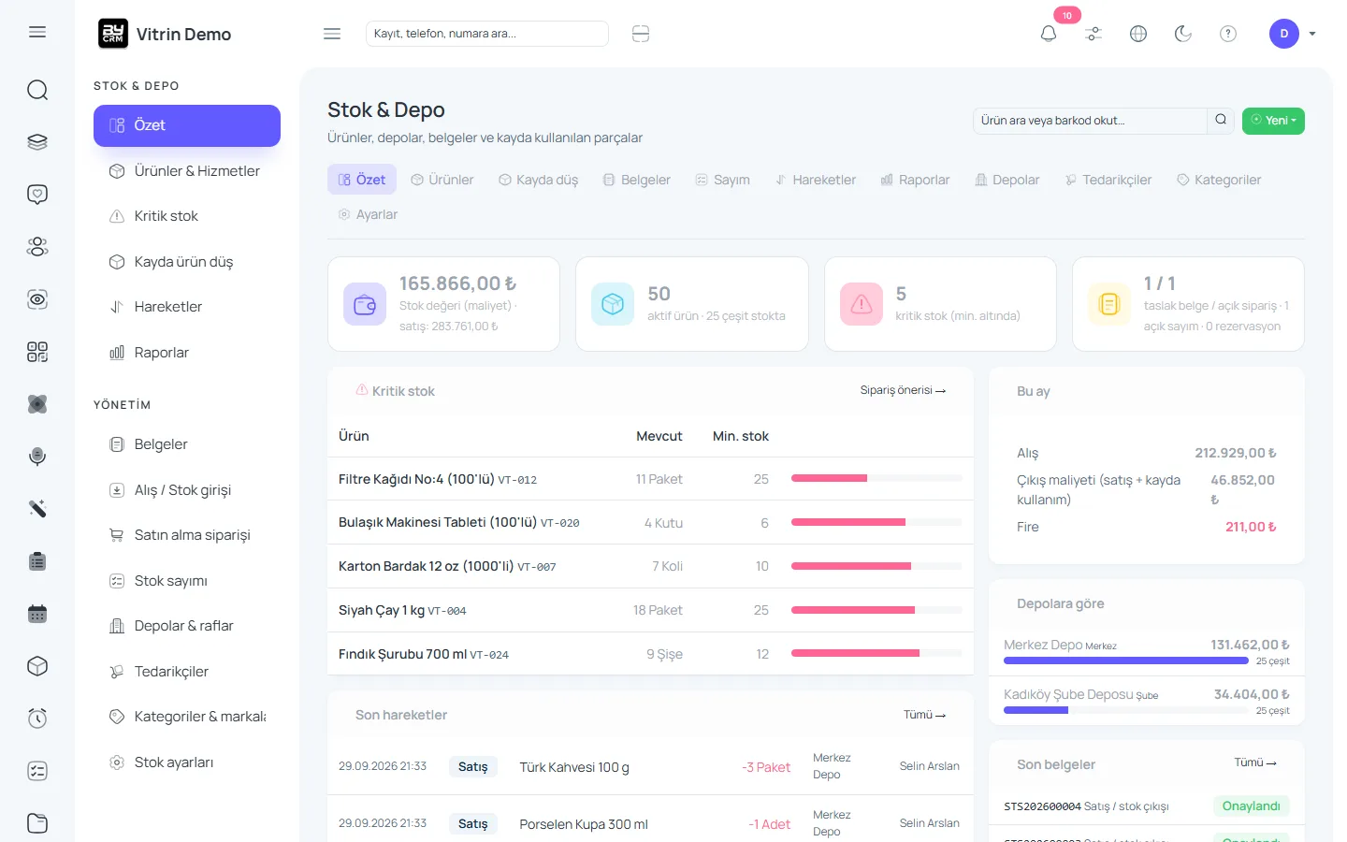
Task: Switch to the Raporlar tab
Action: click(916, 180)
